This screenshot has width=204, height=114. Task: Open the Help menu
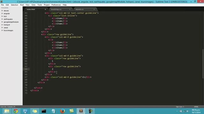click(65, 5)
